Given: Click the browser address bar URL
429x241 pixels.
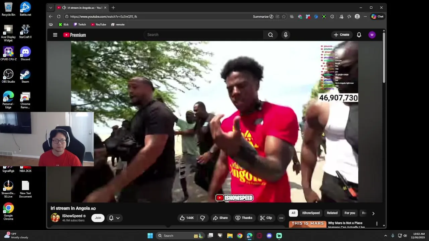Looking at the screenshot, I should (x=104, y=16).
